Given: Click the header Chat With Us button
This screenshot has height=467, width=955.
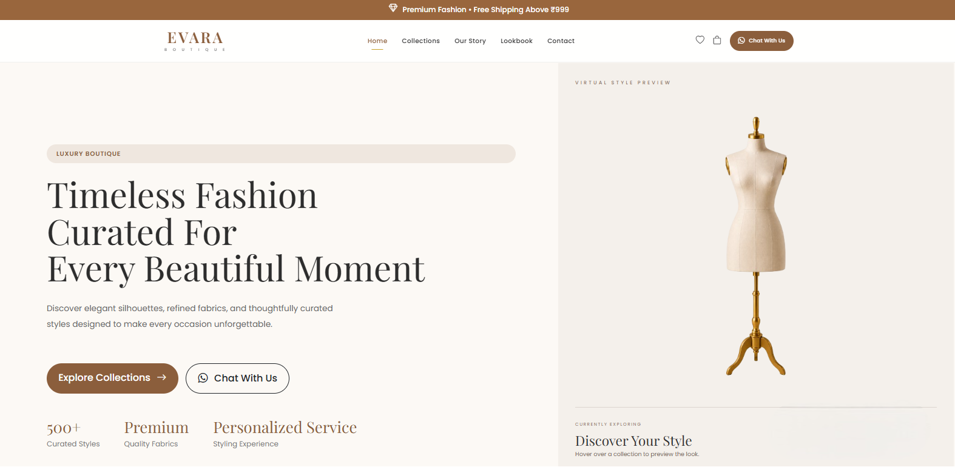Looking at the screenshot, I should pos(761,41).
